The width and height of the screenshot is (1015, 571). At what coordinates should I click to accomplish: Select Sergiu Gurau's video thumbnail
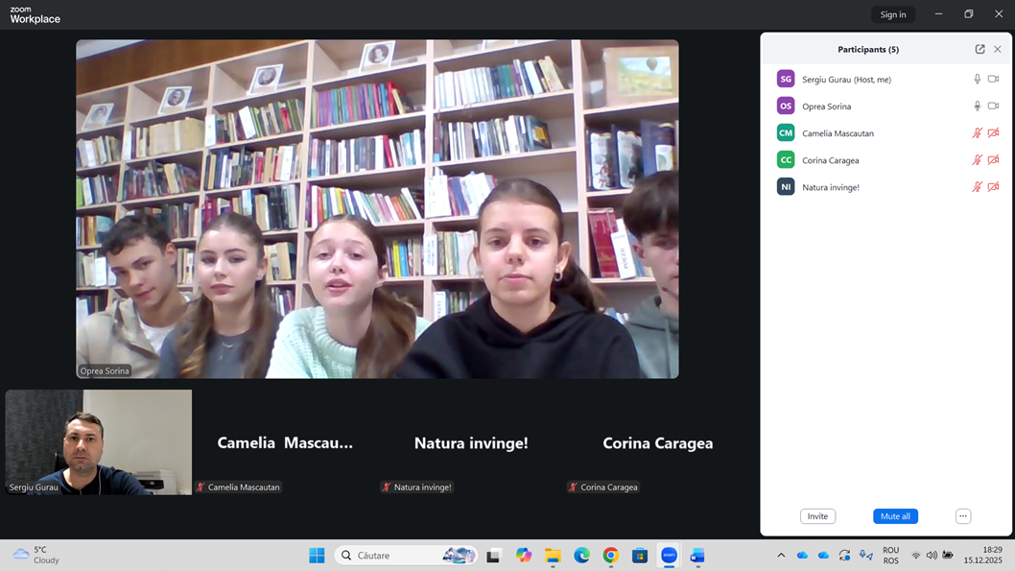click(99, 441)
